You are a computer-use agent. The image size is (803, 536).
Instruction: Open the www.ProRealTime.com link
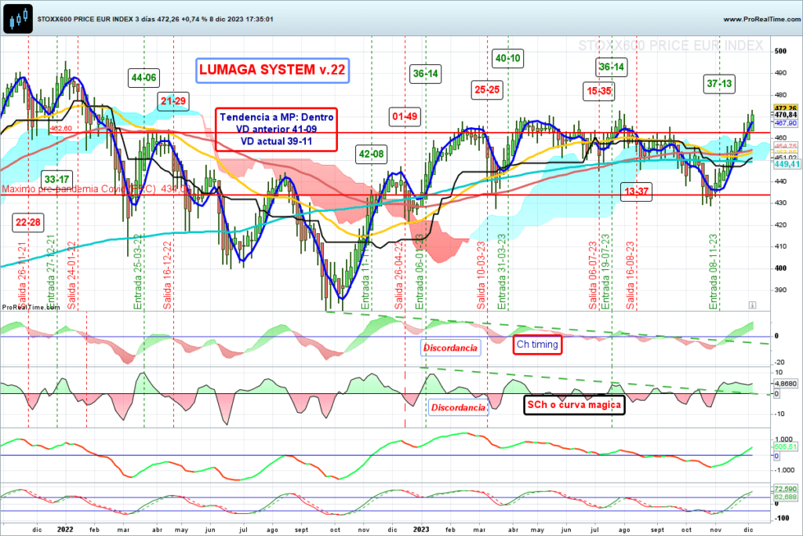[x=762, y=19]
